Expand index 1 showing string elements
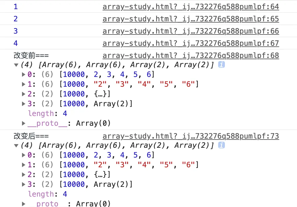The width and height of the screenshot is (297, 207). click(24, 84)
